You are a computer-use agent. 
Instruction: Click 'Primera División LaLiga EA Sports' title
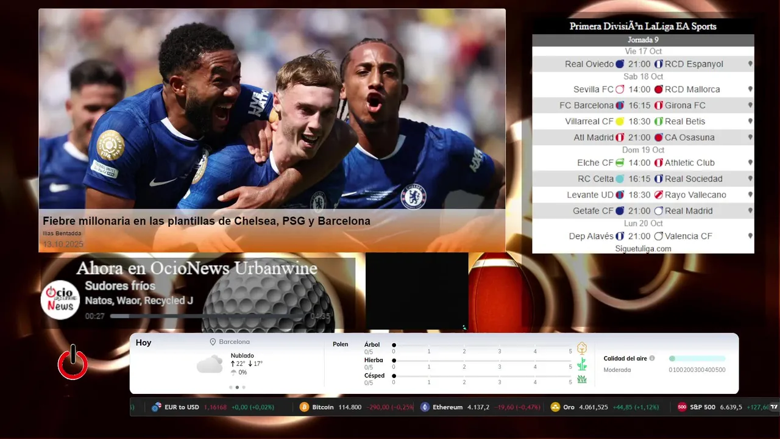point(643,26)
